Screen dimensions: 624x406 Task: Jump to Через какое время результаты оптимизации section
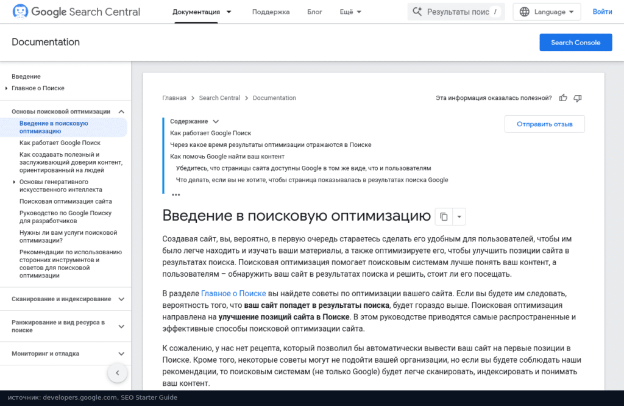(271, 145)
